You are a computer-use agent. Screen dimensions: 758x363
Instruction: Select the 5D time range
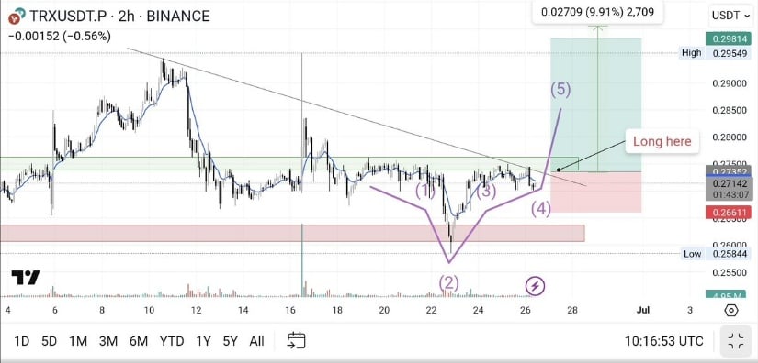click(x=50, y=341)
